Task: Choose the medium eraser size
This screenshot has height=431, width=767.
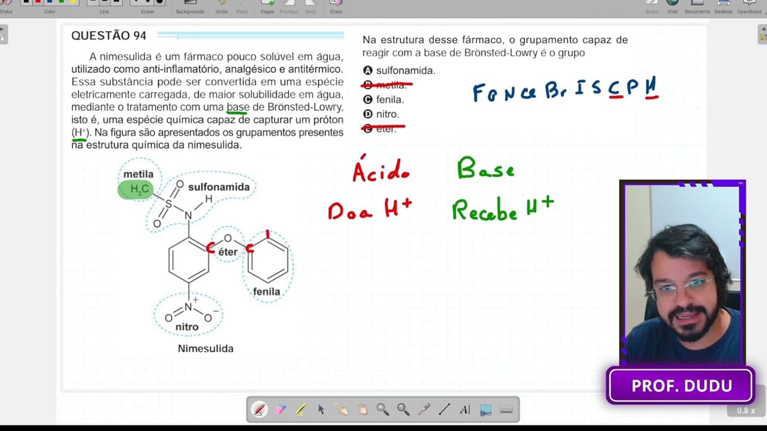Action: [147, 2]
